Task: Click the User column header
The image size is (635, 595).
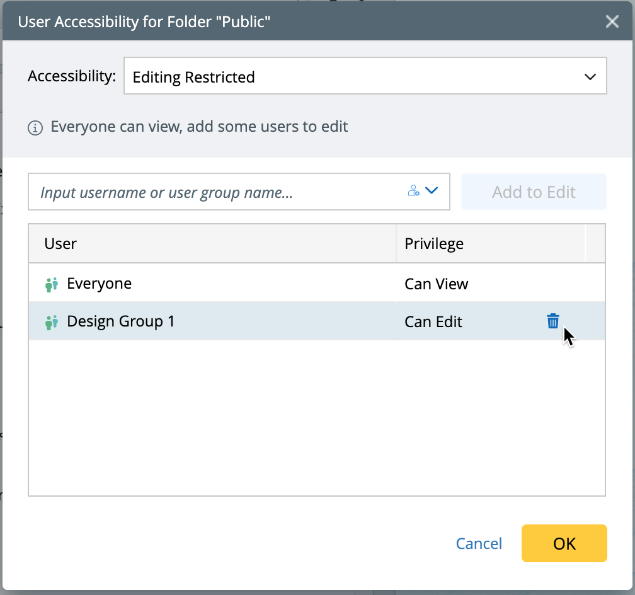Action: coord(61,244)
